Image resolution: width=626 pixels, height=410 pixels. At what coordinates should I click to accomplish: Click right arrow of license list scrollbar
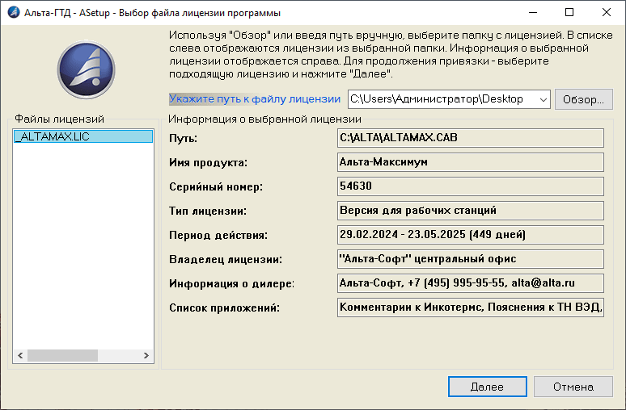click(146, 355)
